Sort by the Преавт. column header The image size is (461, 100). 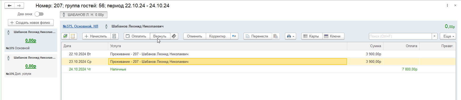[x=438, y=46]
